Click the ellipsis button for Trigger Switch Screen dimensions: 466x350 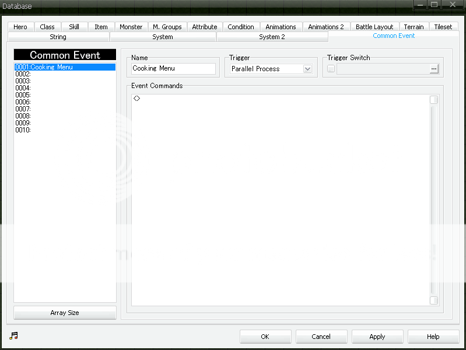pos(433,69)
